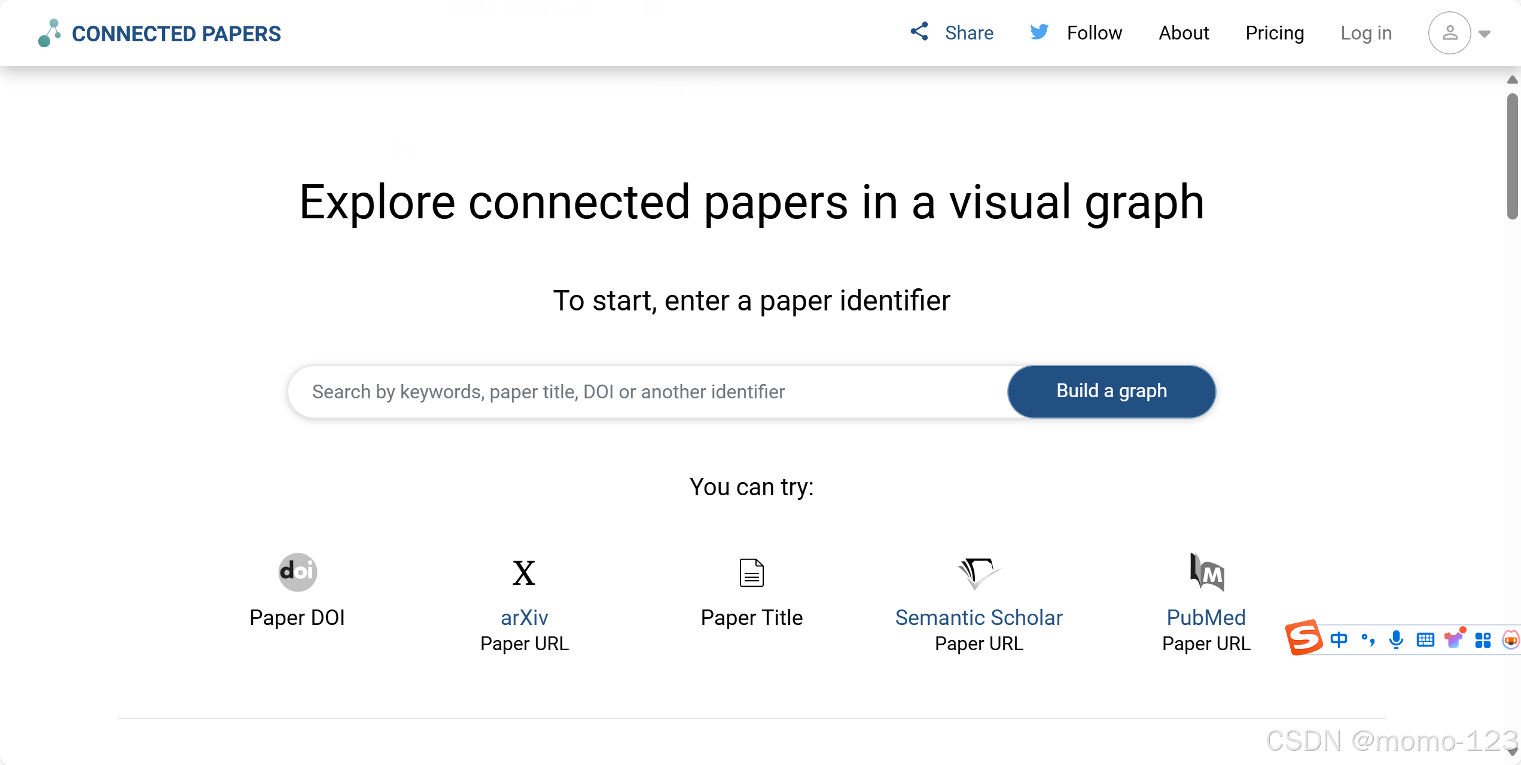Viewport: 1521px width, 765px height.
Task: Click the Log in link
Action: click(1366, 33)
